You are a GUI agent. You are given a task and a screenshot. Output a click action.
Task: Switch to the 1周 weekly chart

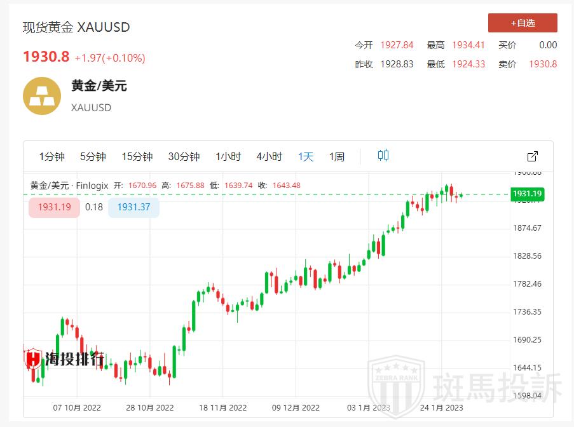point(337,156)
